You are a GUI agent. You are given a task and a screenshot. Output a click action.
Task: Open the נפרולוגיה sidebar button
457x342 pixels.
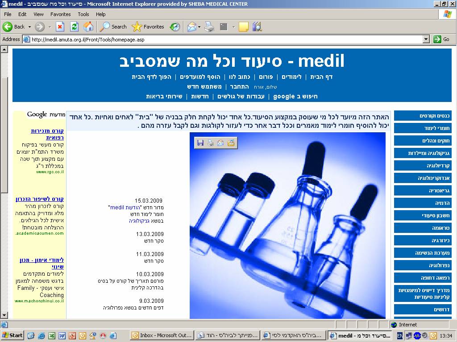point(423,265)
